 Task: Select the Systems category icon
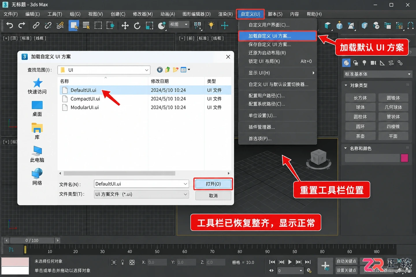pyautogui.click(x=400, y=63)
